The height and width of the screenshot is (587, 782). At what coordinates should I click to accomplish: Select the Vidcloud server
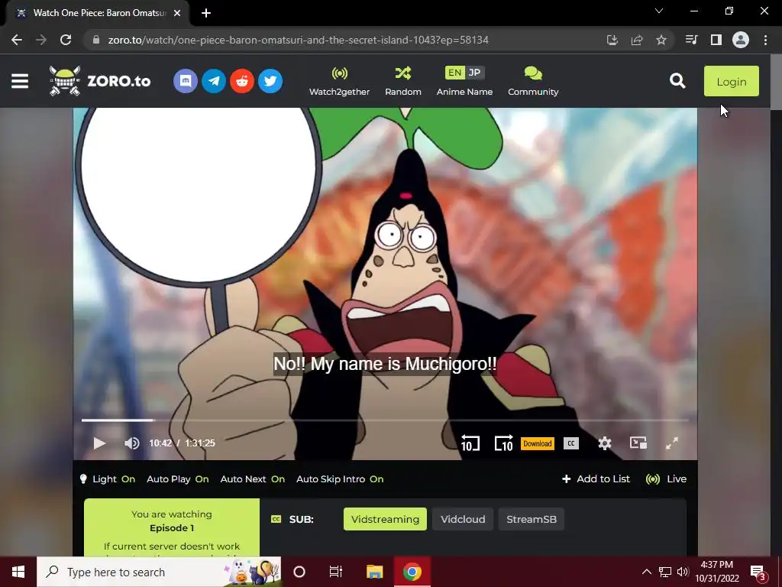click(x=463, y=519)
